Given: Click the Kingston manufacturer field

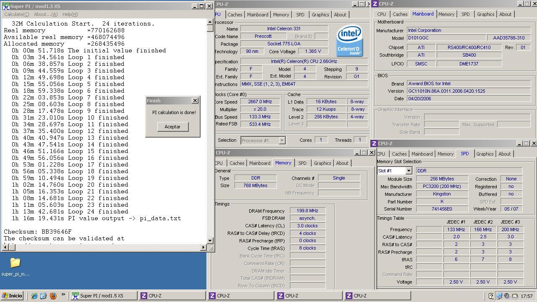Looking at the screenshot, I should (442, 194).
